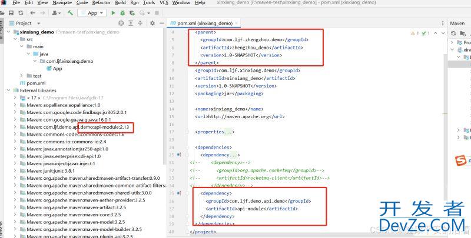
Task: Click the Expand All icon in the Project panel
Action: [x=131, y=23]
